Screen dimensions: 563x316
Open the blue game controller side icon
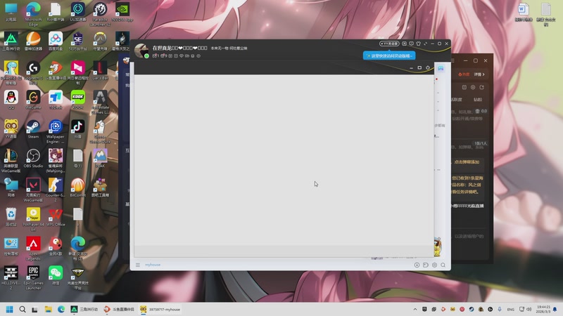tap(441, 68)
